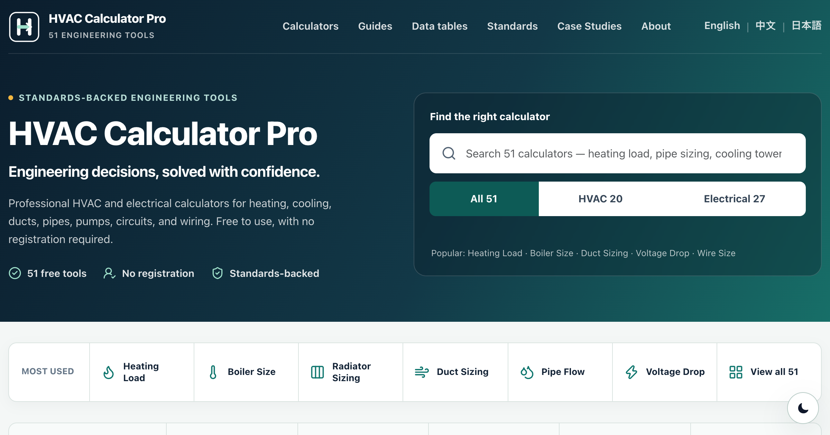Select the HVAC 20 filter tab
The image size is (830, 435).
pyautogui.click(x=600, y=199)
